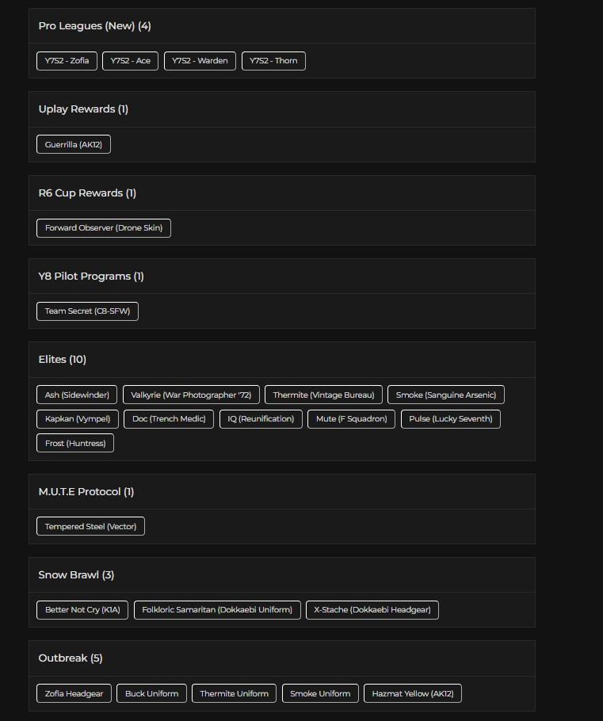603x721 pixels.
Task: Click the Forward Observer (Drone Skin) tag
Action: (x=104, y=228)
